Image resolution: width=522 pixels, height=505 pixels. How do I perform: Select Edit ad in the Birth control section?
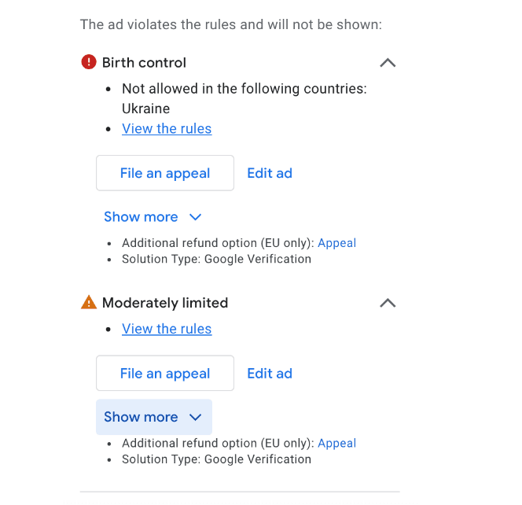tap(270, 173)
